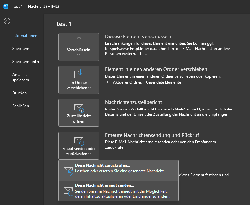Select Speichern in the sidebar
The image size is (250, 205).
pyautogui.click(x=21, y=49)
